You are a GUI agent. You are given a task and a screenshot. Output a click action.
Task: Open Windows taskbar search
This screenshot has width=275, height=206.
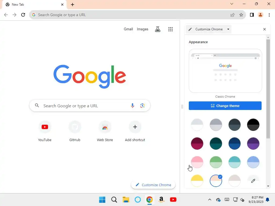point(114,200)
